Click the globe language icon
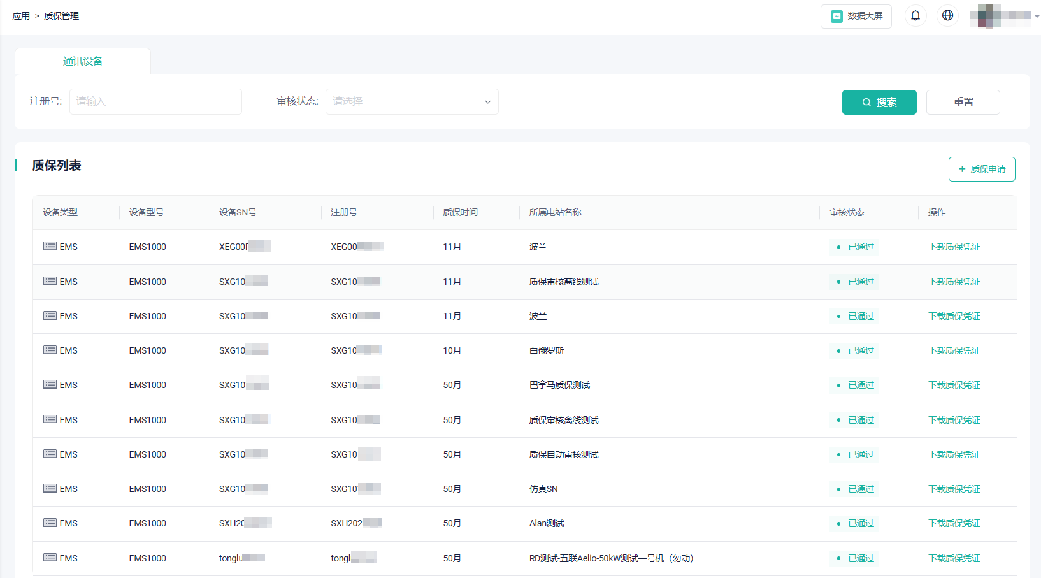1041x578 pixels. pyautogui.click(x=947, y=15)
